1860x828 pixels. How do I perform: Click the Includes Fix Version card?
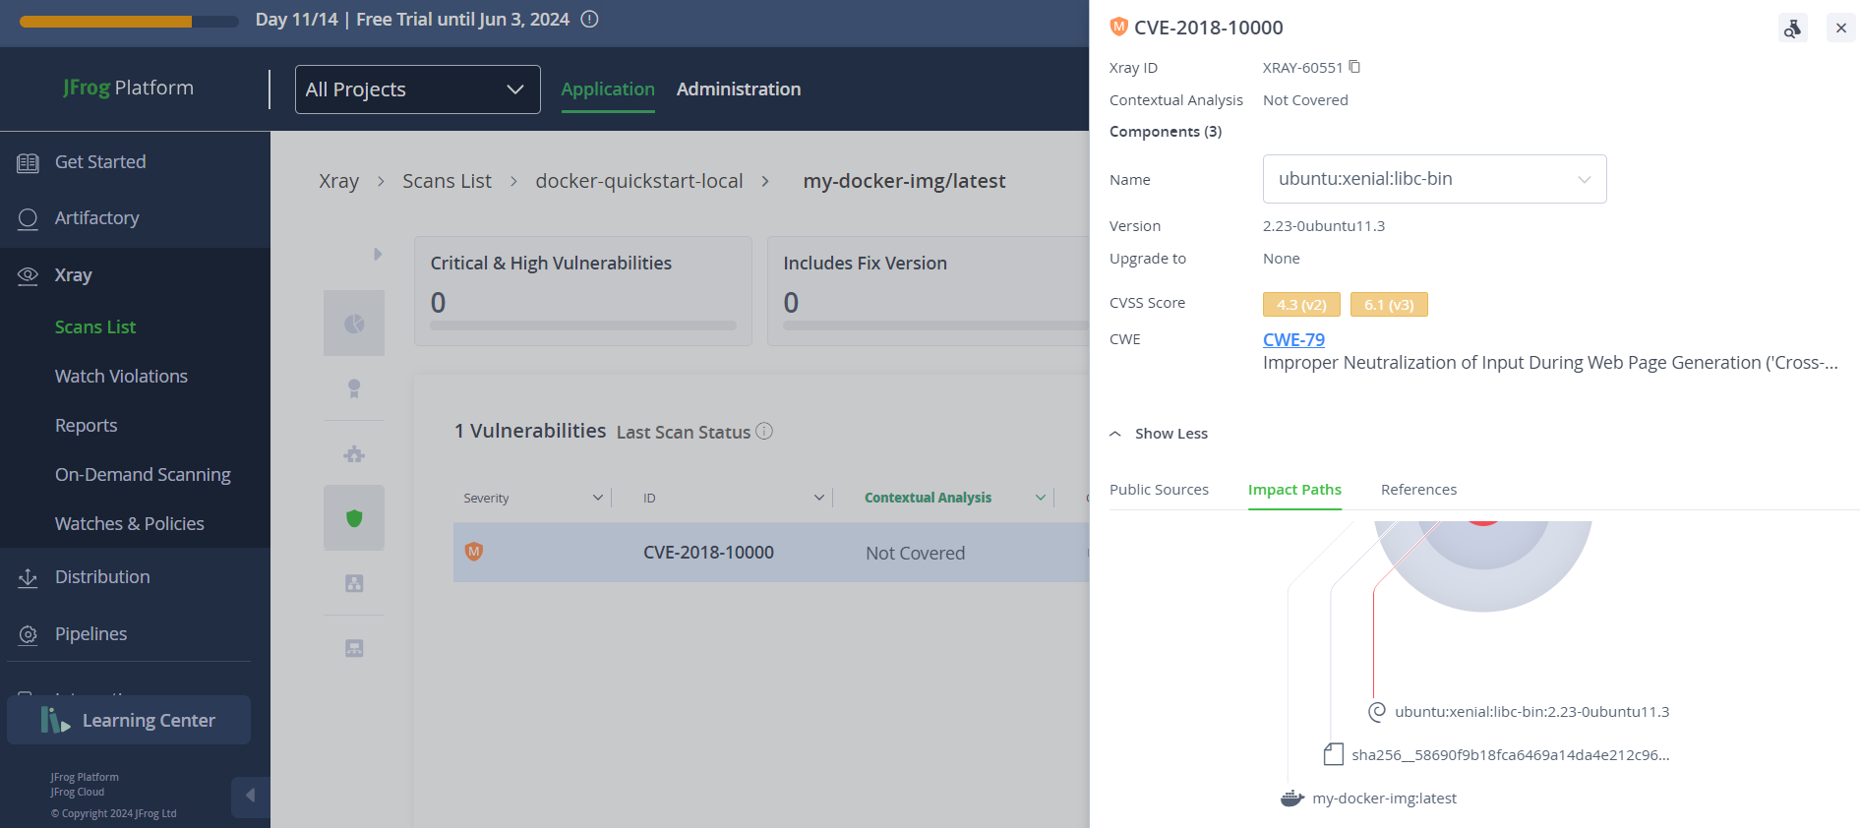[929, 291]
